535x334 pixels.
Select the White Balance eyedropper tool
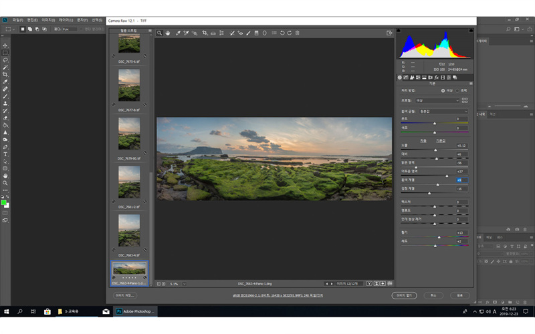click(x=178, y=33)
